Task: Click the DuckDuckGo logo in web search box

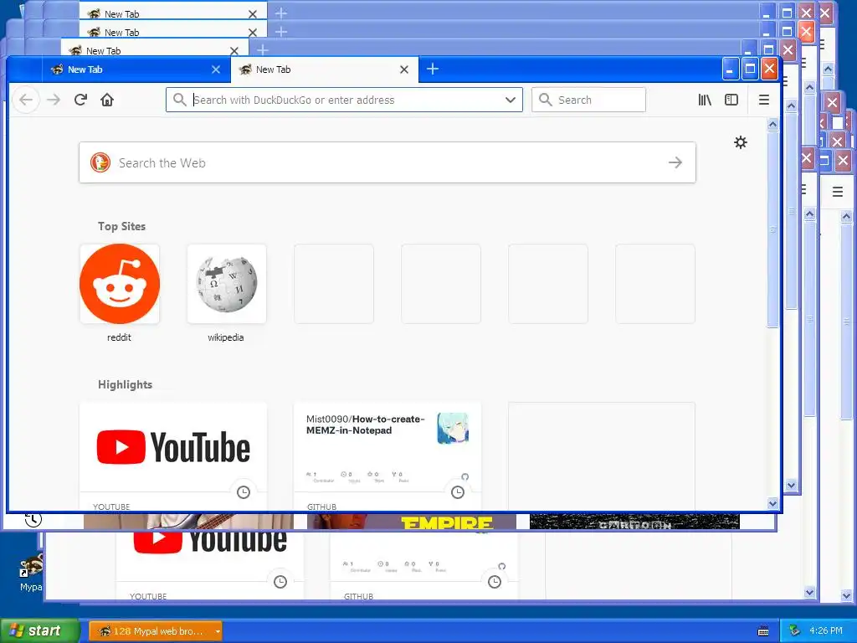Action: [100, 162]
